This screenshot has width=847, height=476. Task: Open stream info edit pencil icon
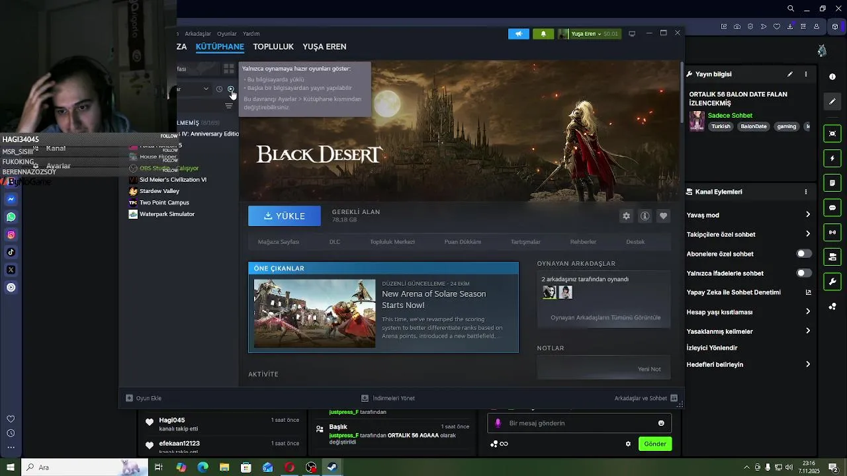(x=790, y=74)
